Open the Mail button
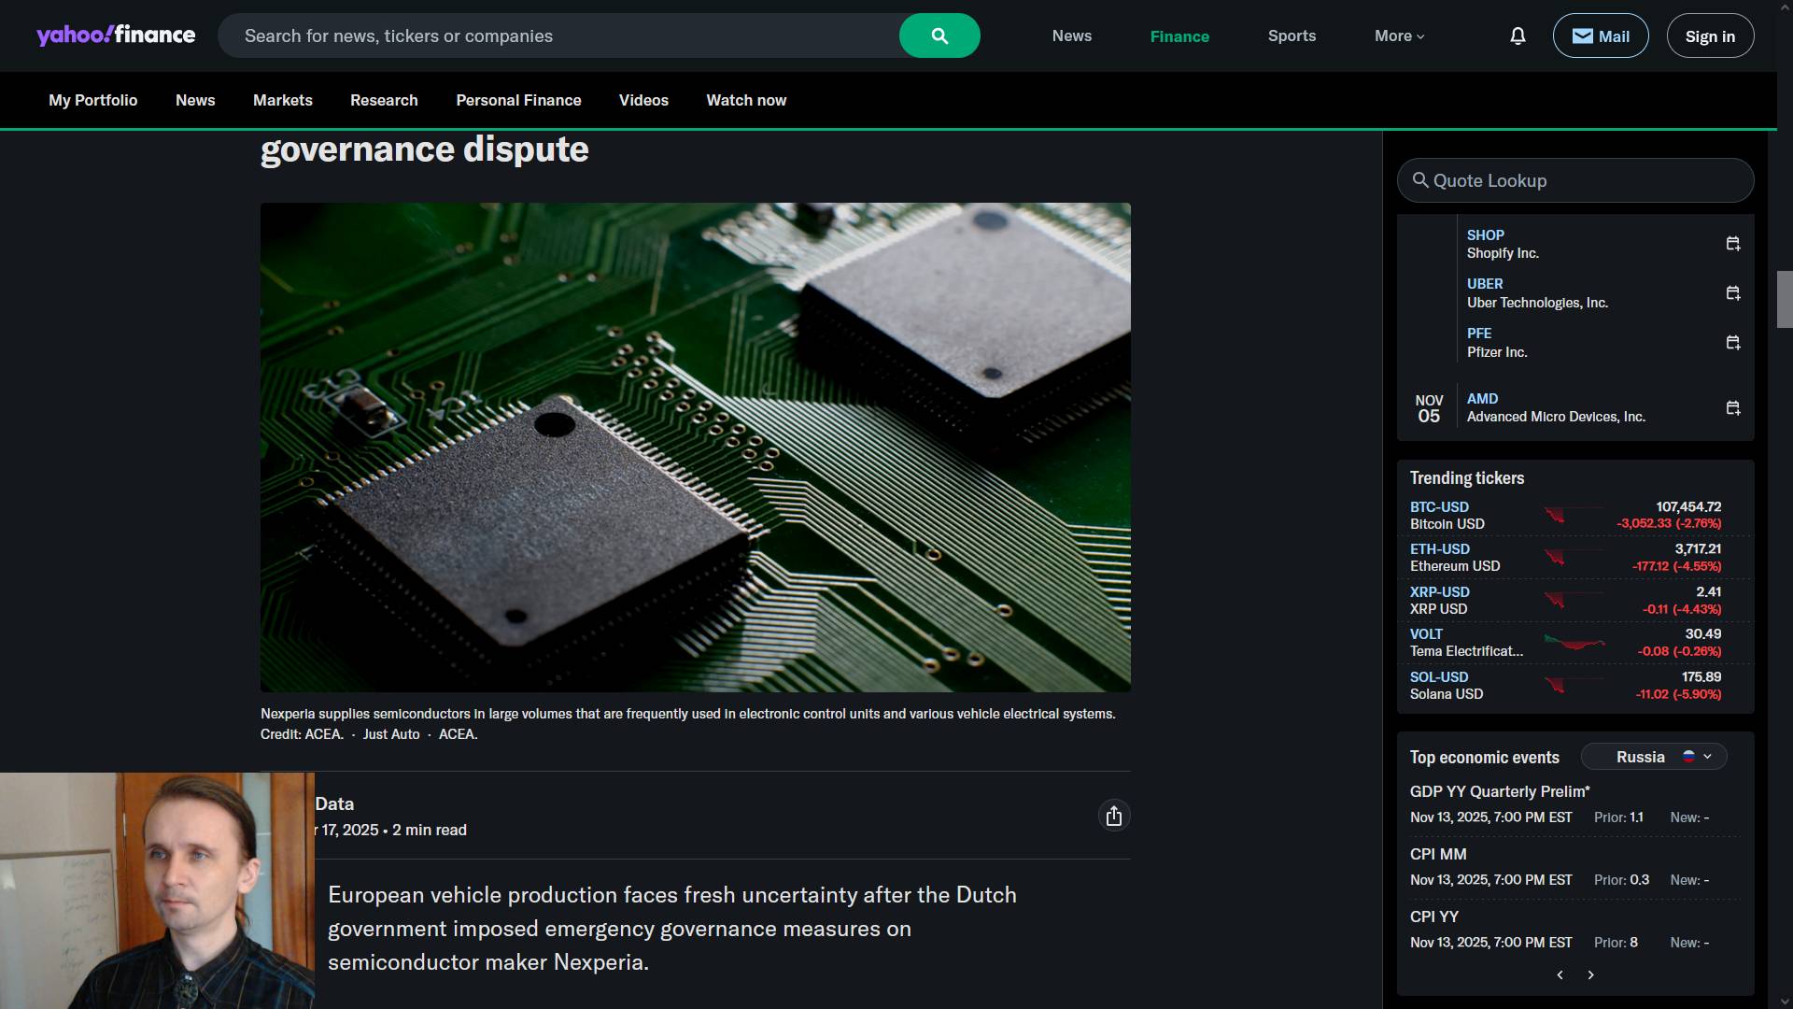 [x=1601, y=36]
